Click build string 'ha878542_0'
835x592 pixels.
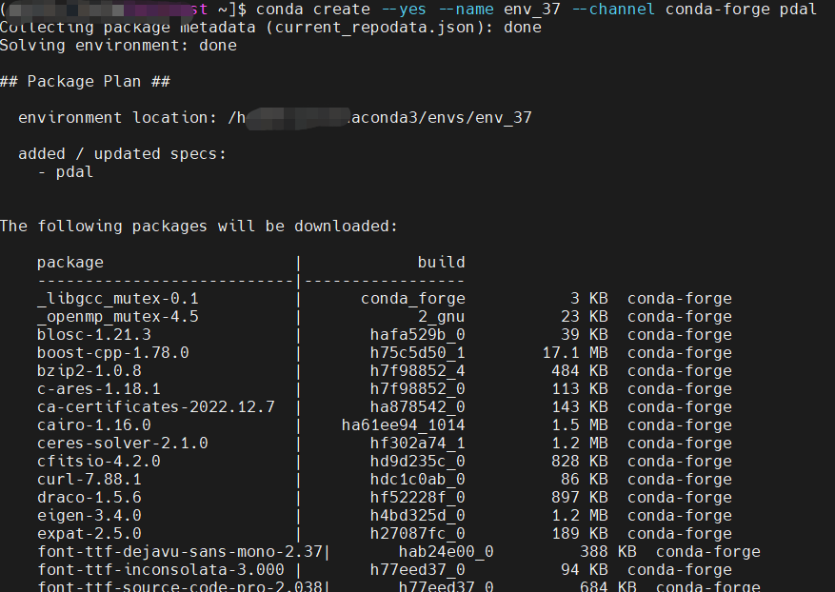click(417, 407)
